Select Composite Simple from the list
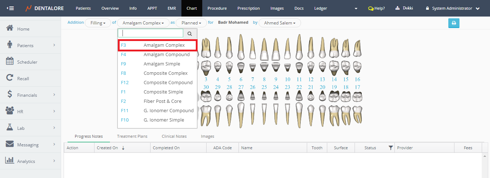The image size is (490, 178). click(x=163, y=92)
